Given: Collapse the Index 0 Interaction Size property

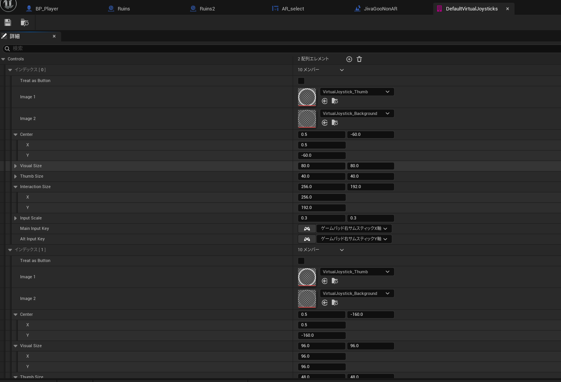Looking at the screenshot, I should click(x=15, y=187).
